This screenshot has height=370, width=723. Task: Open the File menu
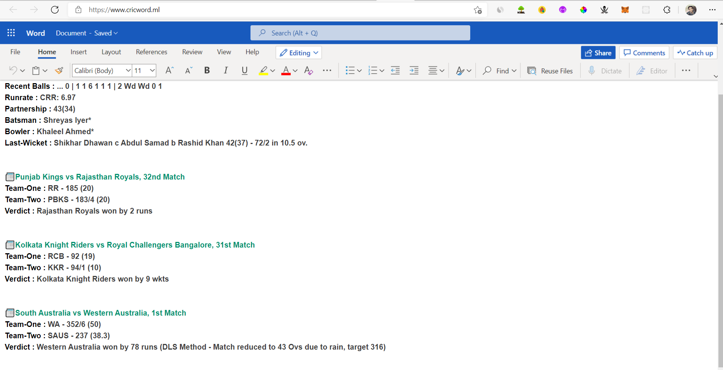pos(15,52)
